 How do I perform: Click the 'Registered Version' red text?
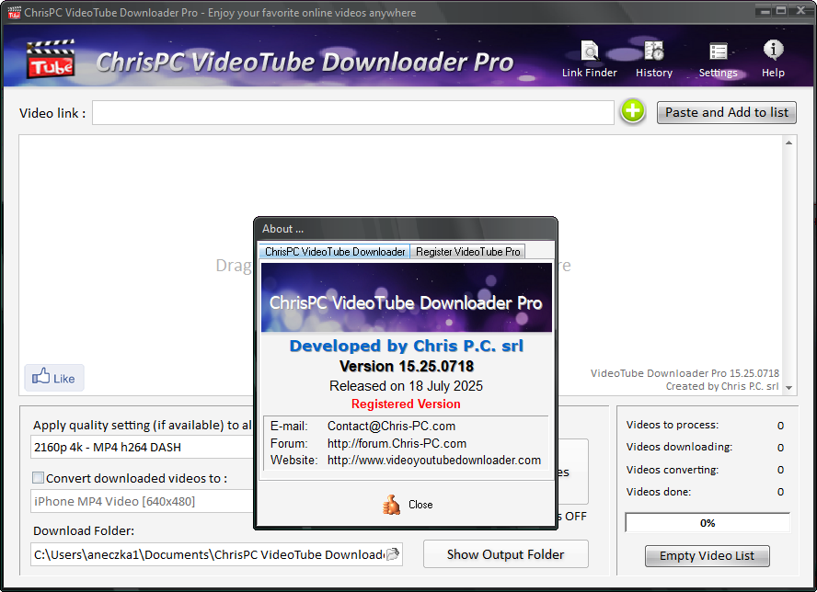(406, 404)
